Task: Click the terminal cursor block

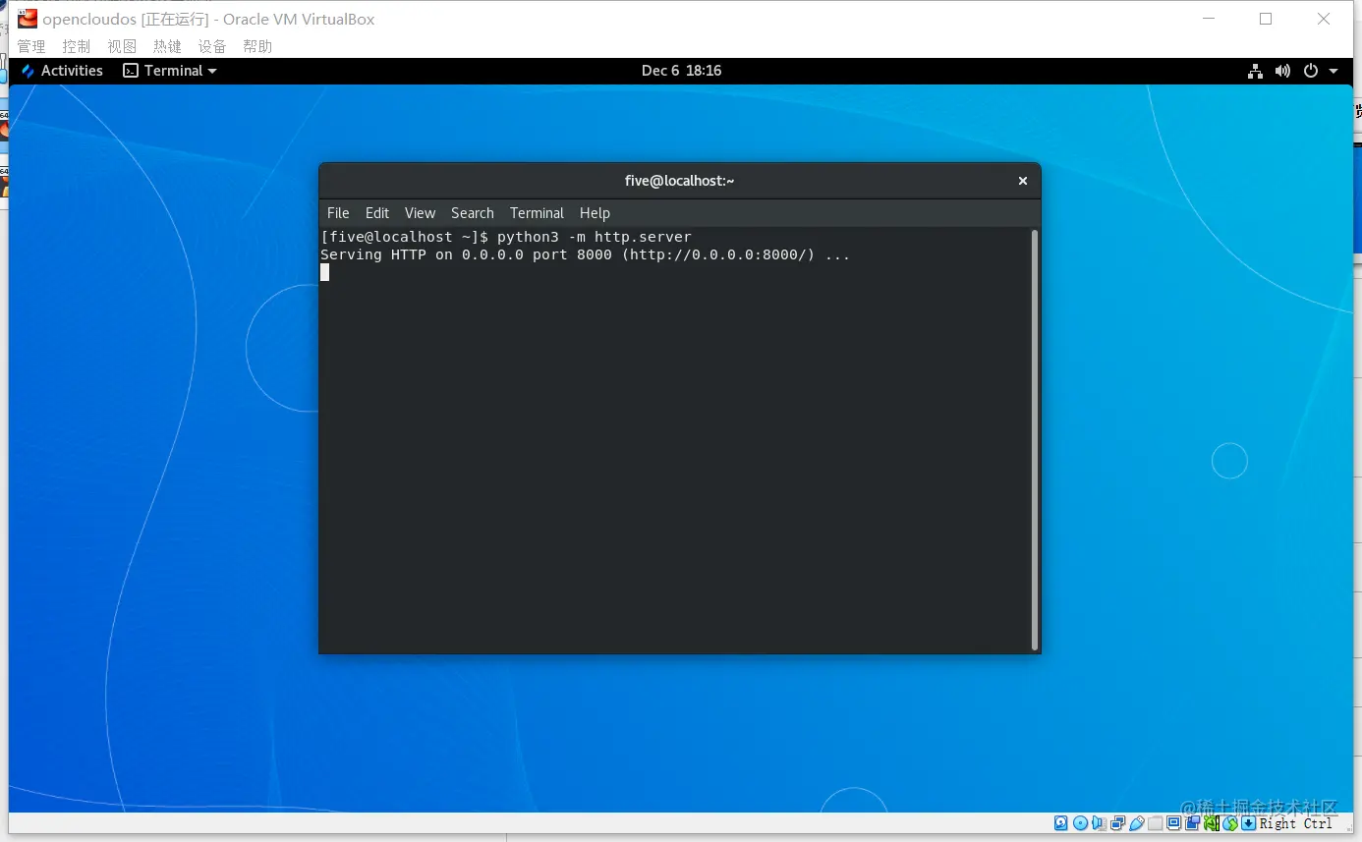Action: tap(325, 272)
